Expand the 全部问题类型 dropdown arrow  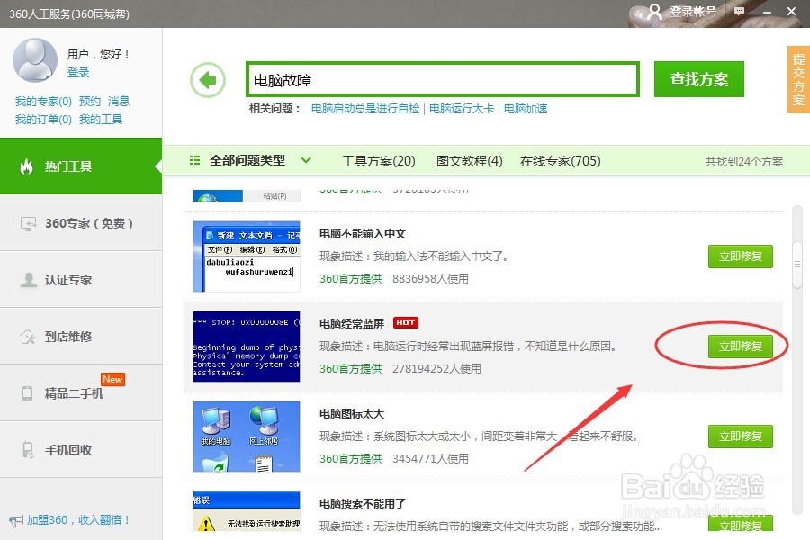click(x=306, y=160)
